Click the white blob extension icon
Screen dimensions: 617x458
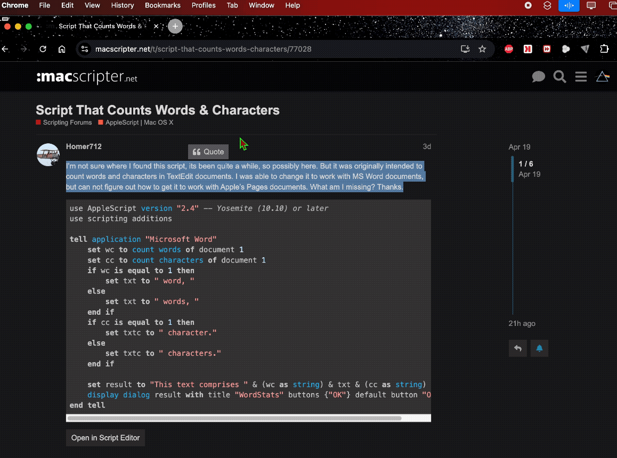point(566,49)
